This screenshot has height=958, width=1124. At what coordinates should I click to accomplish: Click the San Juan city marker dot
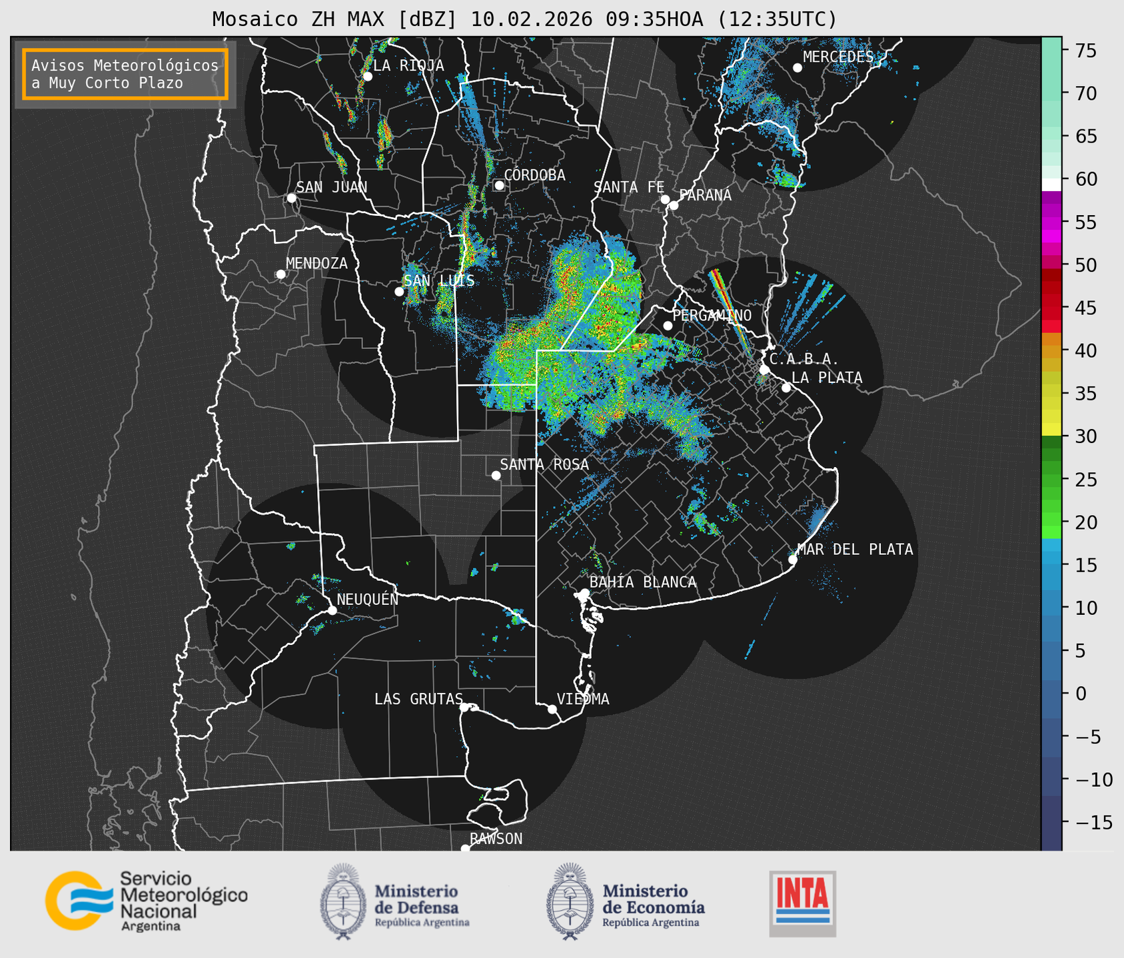click(x=291, y=198)
